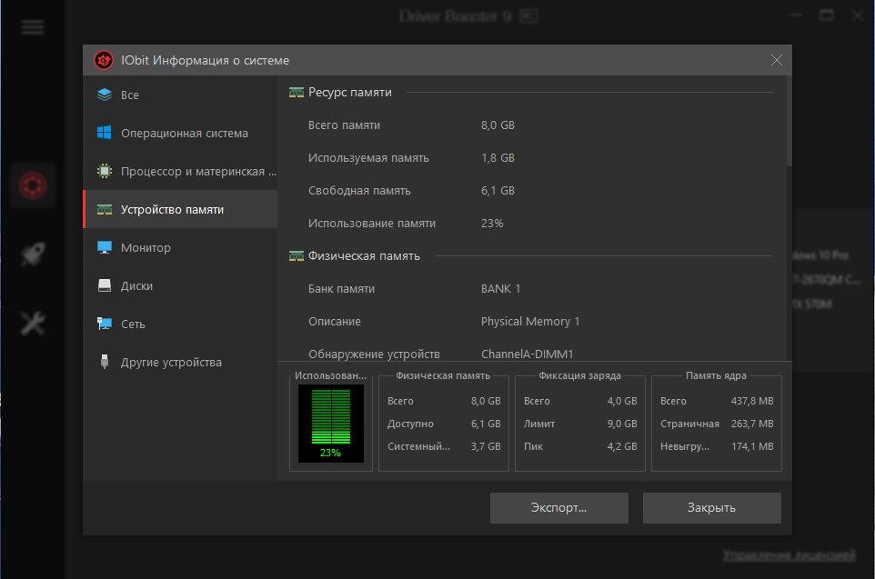
Task: Select Устройство памяти section
Action: 180,209
